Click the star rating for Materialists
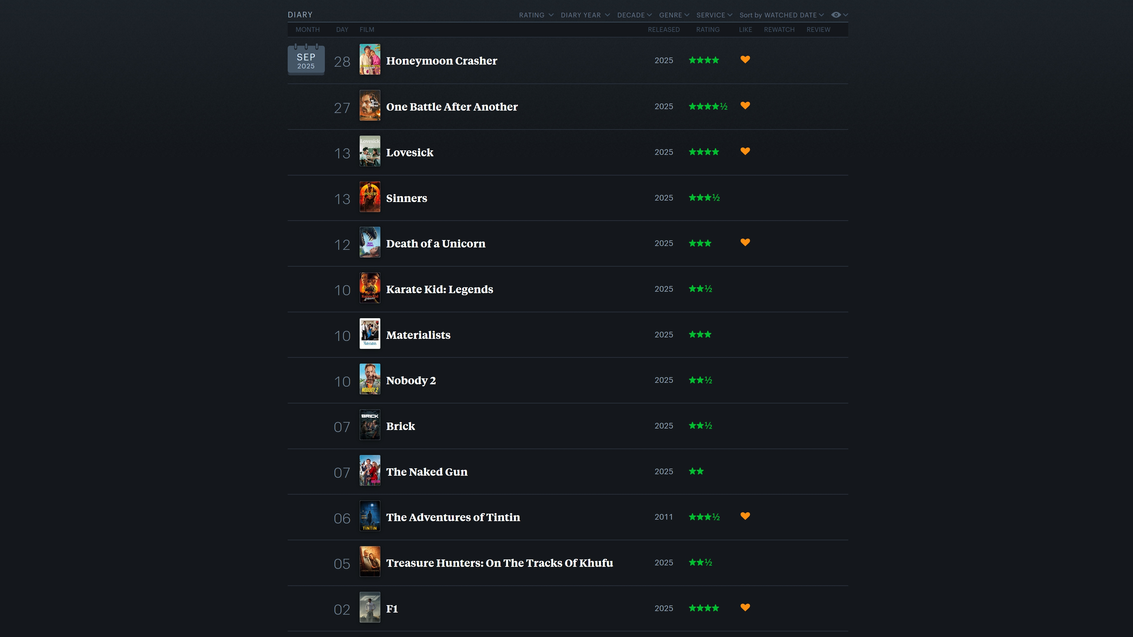1133x637 pixels. (x=700, y=334)
